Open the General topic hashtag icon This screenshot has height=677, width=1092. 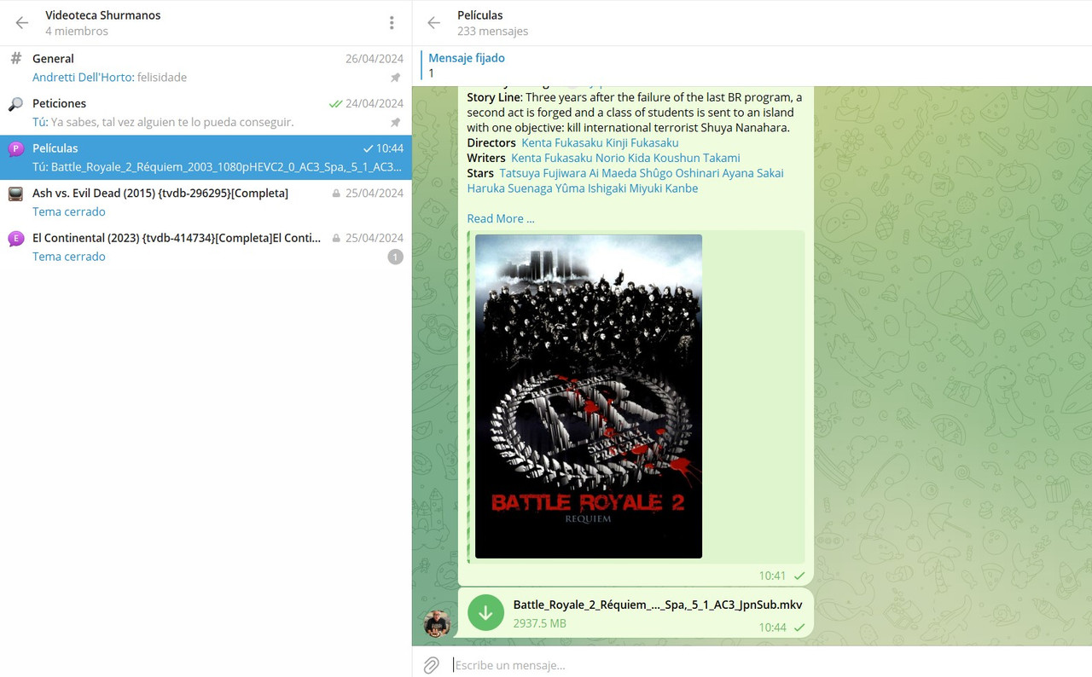click(15, 59)
